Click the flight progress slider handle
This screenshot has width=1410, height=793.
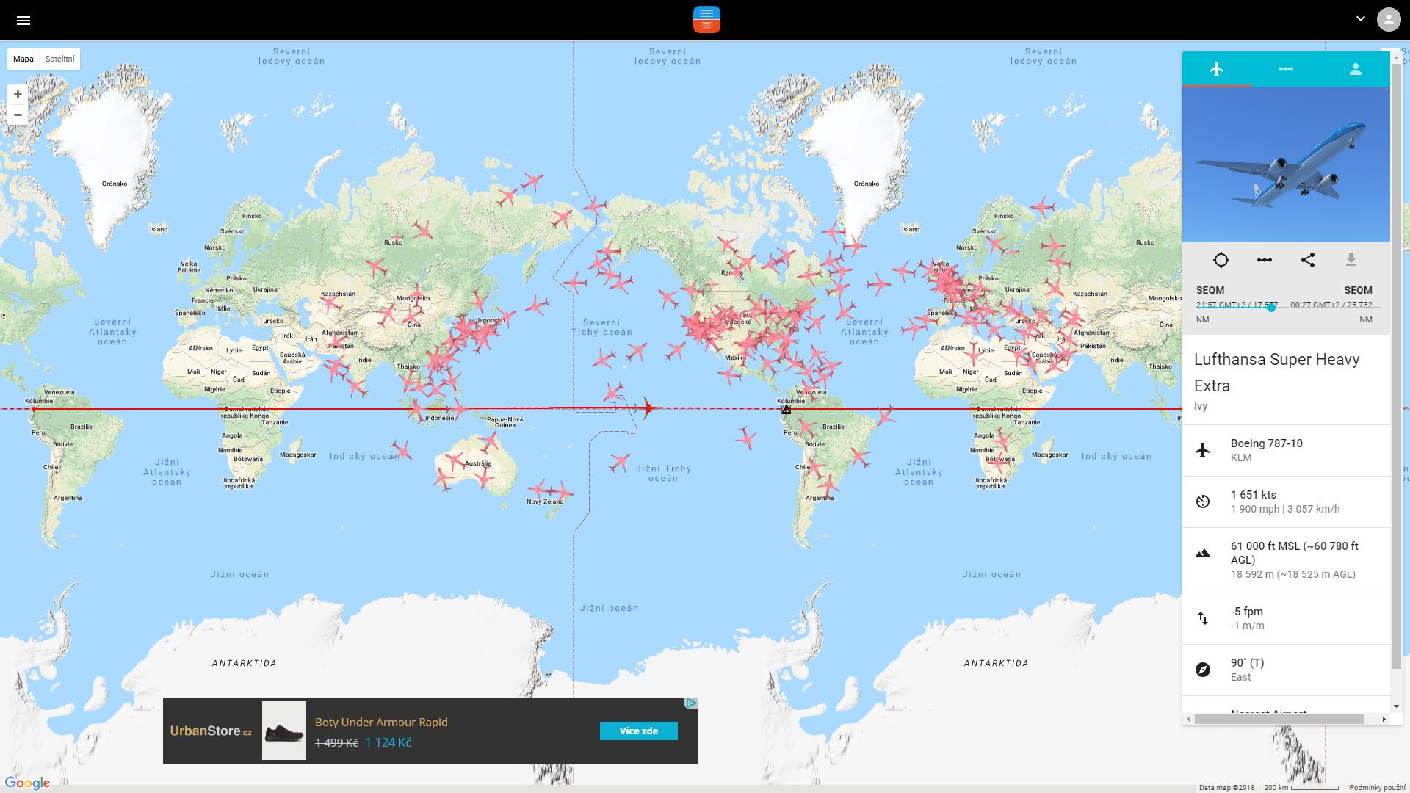[1270, 308]
